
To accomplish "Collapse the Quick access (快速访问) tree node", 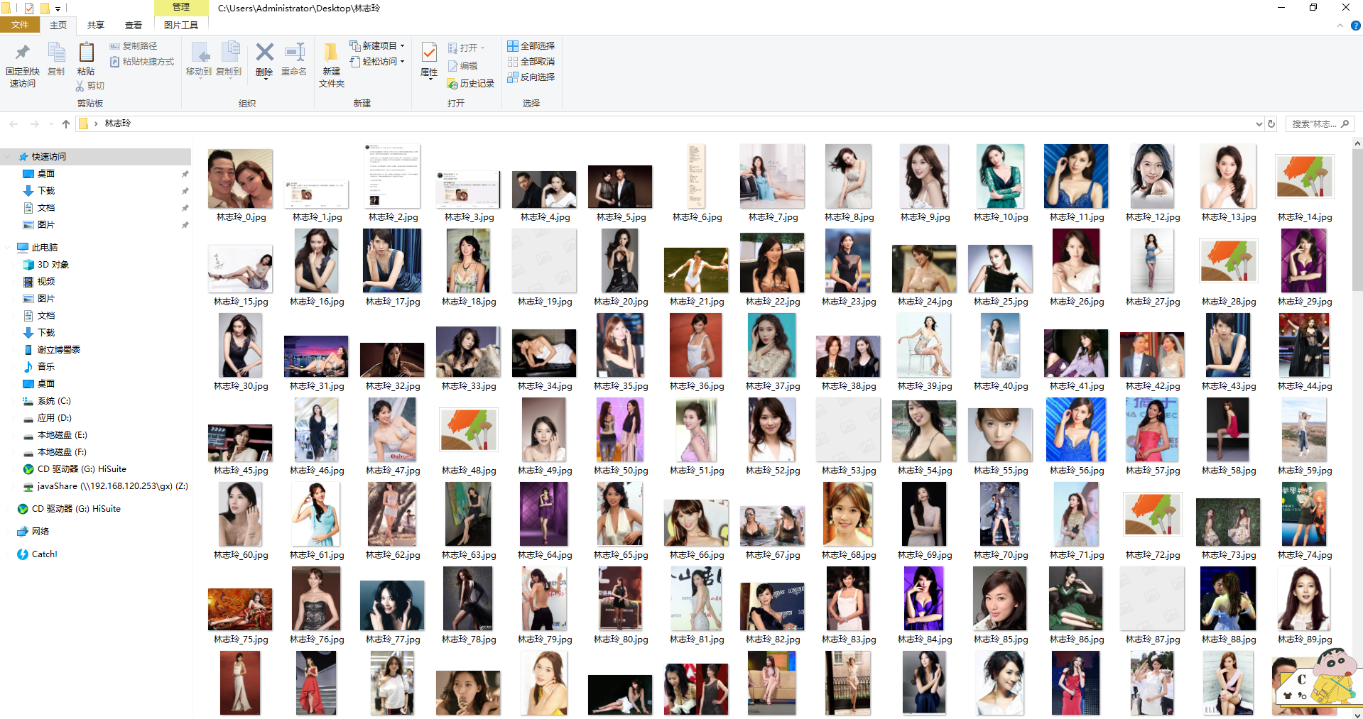I will 9,157.
